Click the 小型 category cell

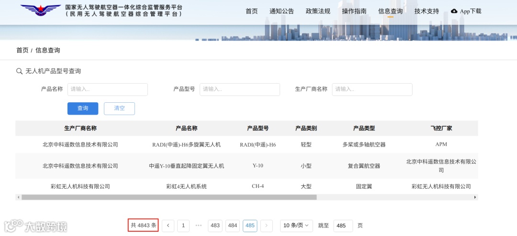(306, 166)
